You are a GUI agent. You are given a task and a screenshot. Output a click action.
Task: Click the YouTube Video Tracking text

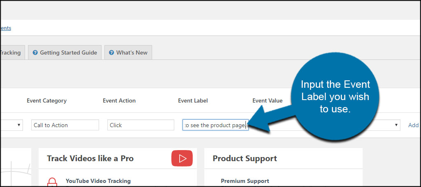98,181
